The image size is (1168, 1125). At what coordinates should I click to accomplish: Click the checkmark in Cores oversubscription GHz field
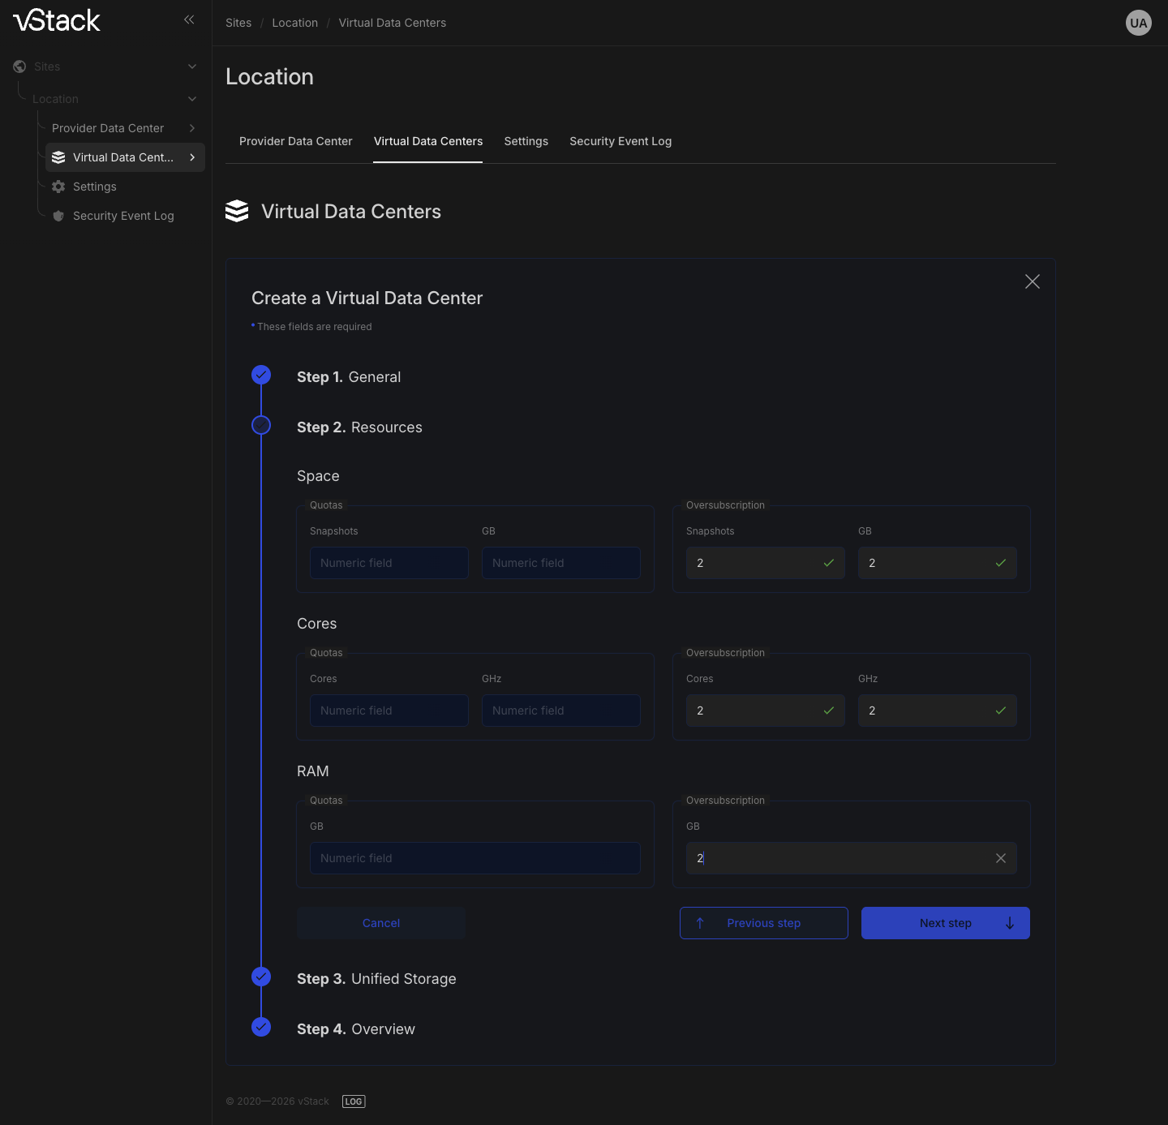[1001, 711]
